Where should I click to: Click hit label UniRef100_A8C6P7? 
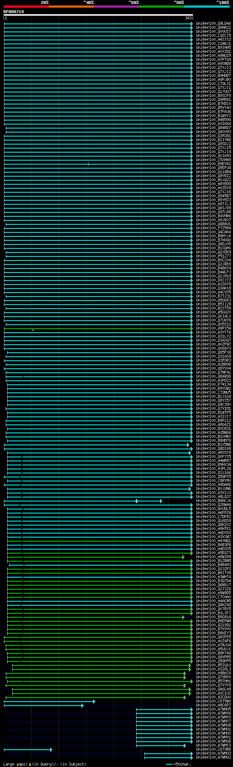tap(213, 705)
